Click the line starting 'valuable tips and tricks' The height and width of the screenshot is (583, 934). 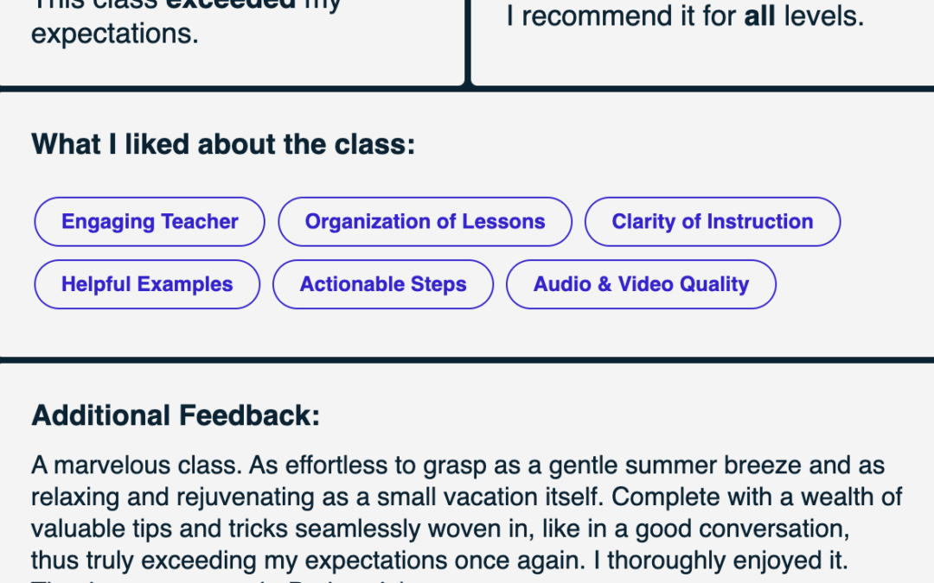(x=440, y=529)
